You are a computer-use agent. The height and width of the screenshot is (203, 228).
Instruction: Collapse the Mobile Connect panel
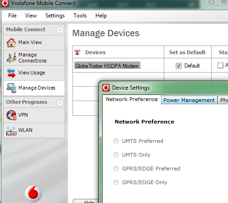pyautogui.click(x=60, y=30)
